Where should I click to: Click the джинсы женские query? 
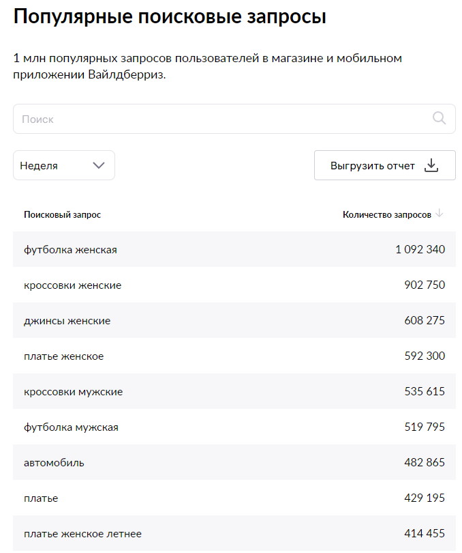coord(67,321)
